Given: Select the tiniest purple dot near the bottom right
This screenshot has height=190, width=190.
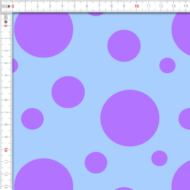Looking at the screenshot, I should click(159, 158).
